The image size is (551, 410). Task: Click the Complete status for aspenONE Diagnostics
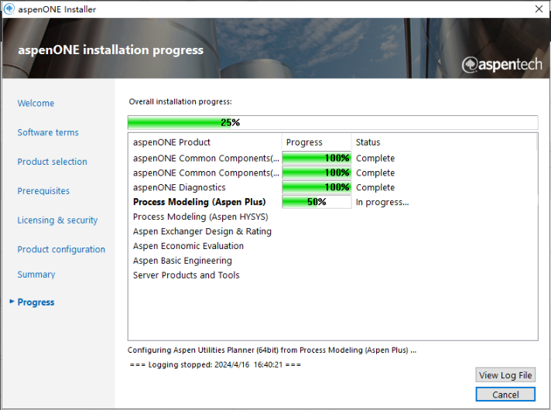[x=375, y=188]
